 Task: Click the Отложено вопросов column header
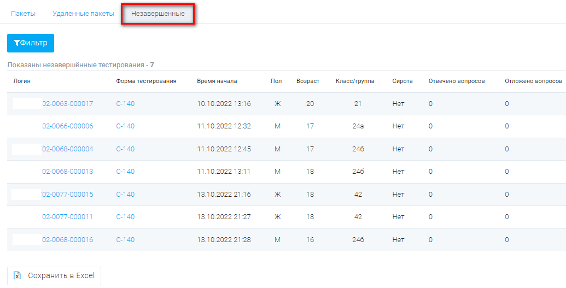[x=534, y=81]
